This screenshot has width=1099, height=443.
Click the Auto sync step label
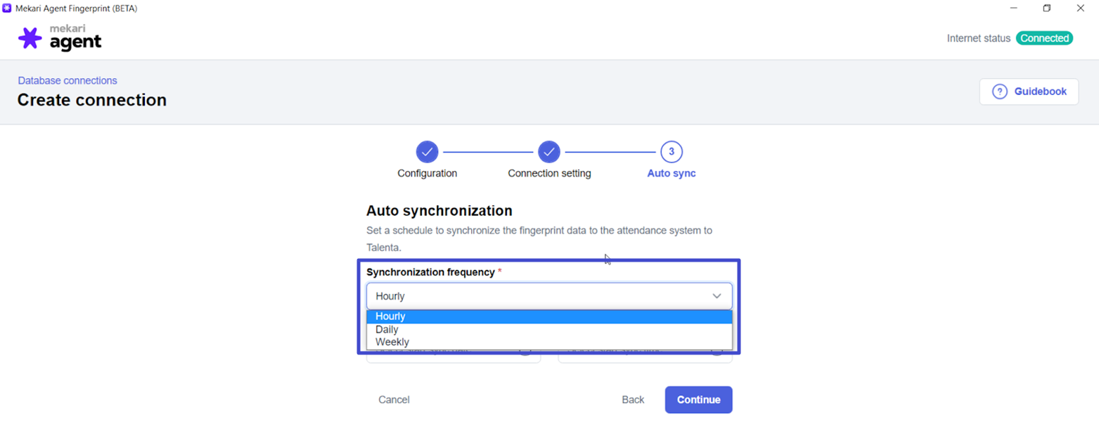[671, 173]
